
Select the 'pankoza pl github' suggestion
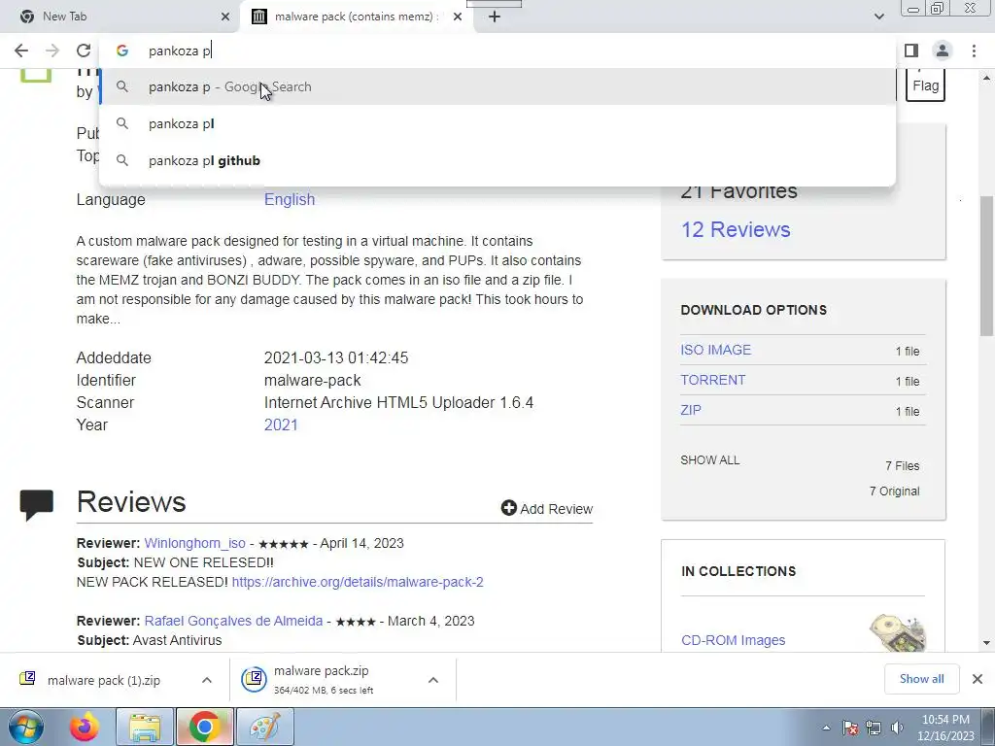pos(497,160)
